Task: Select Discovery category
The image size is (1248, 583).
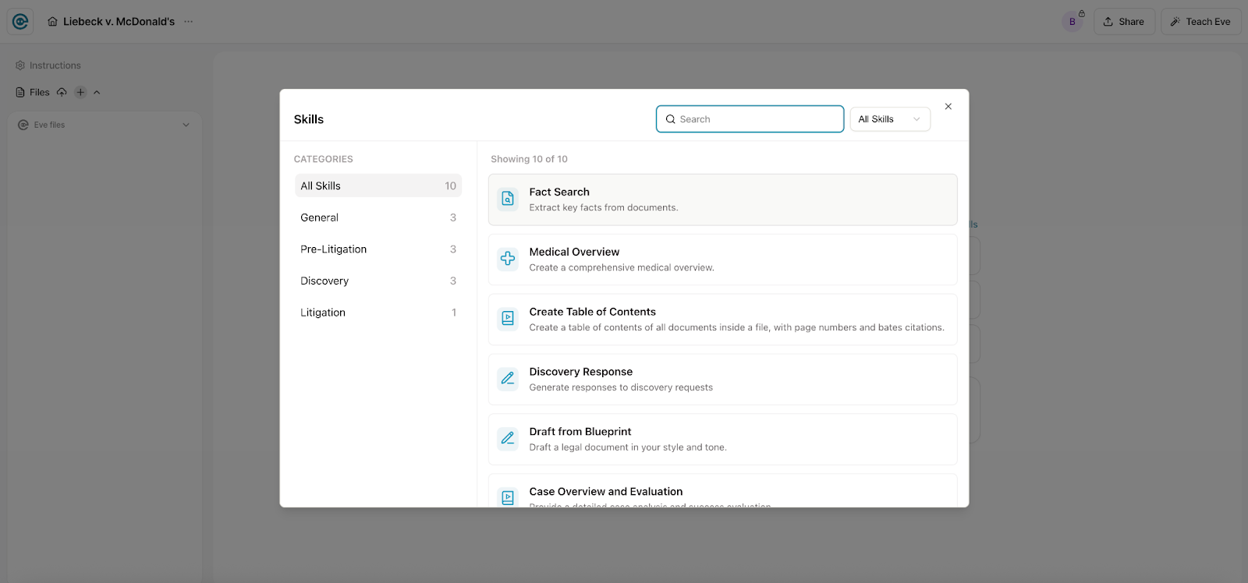Action: coord(378,281)
